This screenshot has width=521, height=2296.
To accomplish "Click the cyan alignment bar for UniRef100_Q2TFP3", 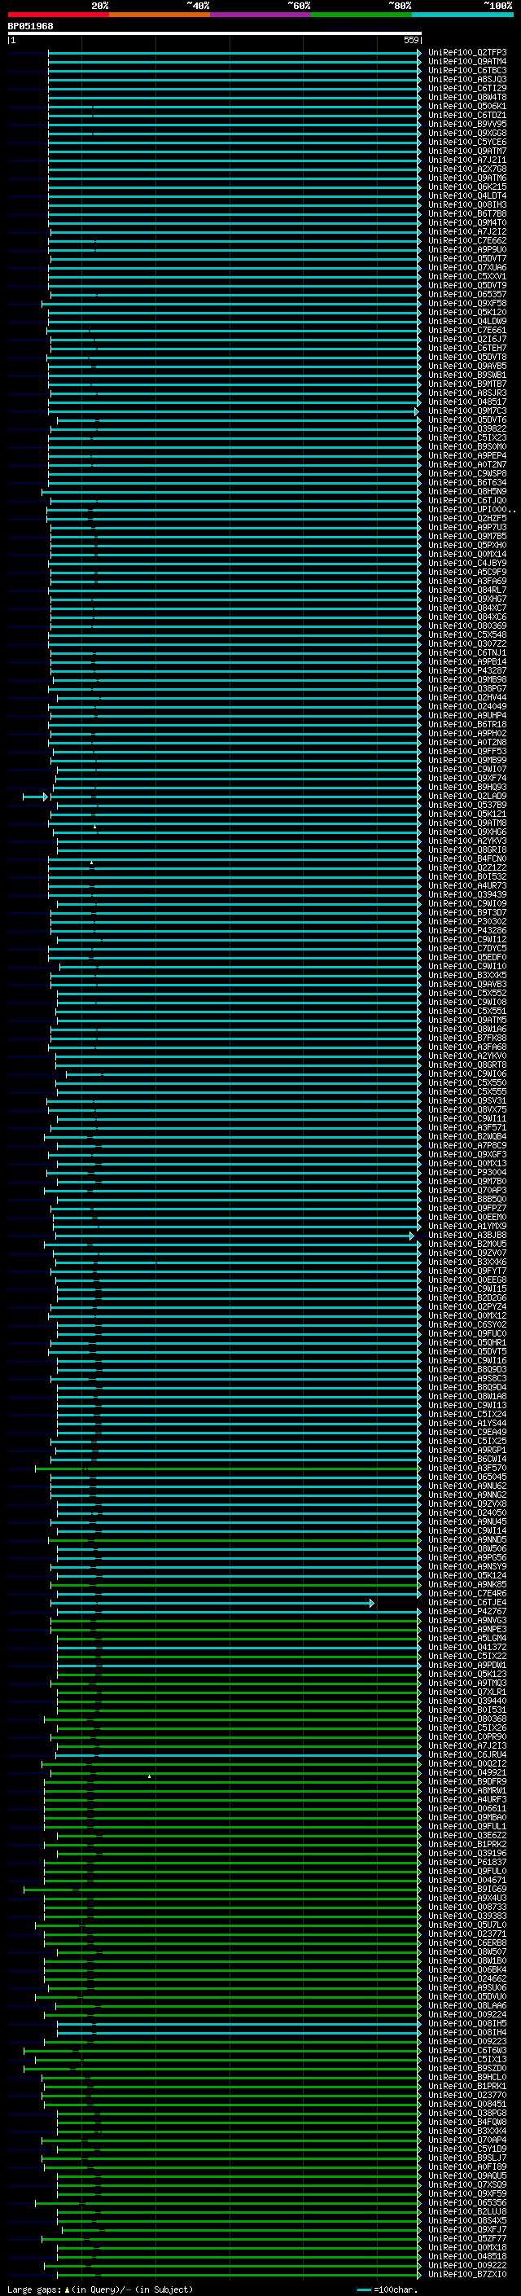I will tap(235, 53).
